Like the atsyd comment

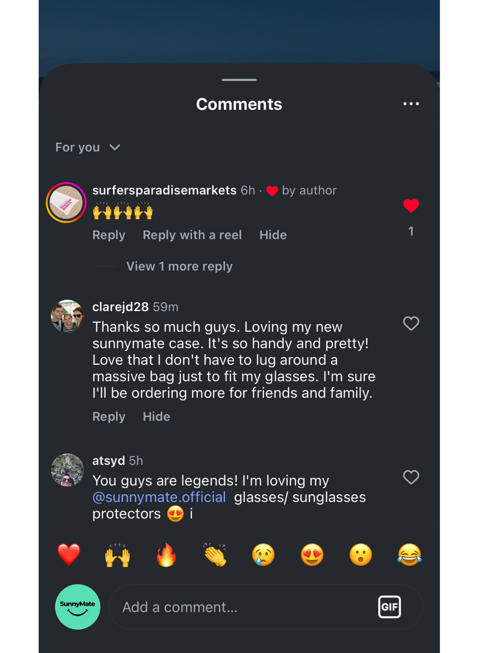click(411, 477)
